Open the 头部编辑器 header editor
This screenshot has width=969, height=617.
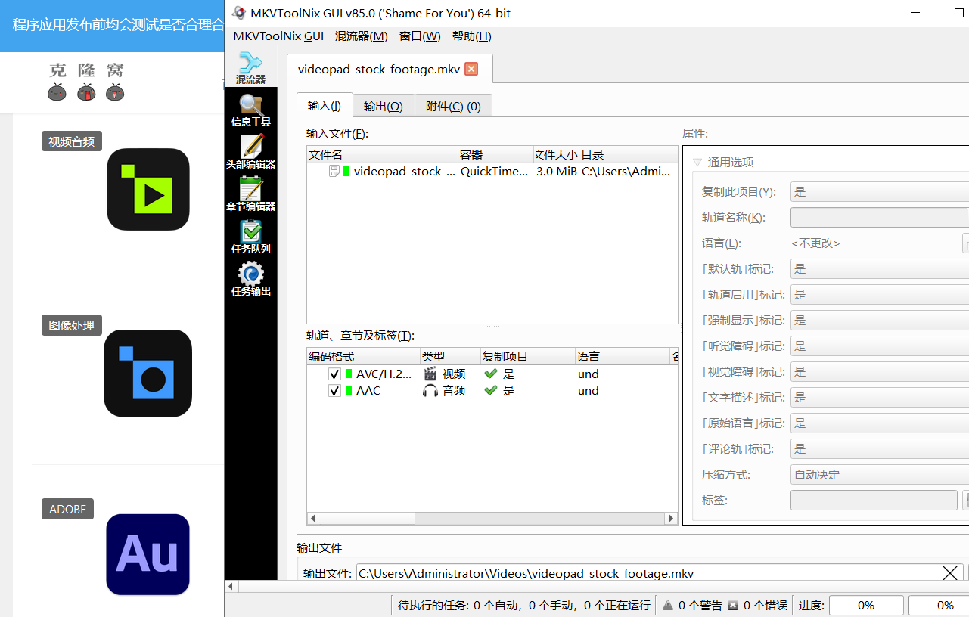click(x=250, y=153)
